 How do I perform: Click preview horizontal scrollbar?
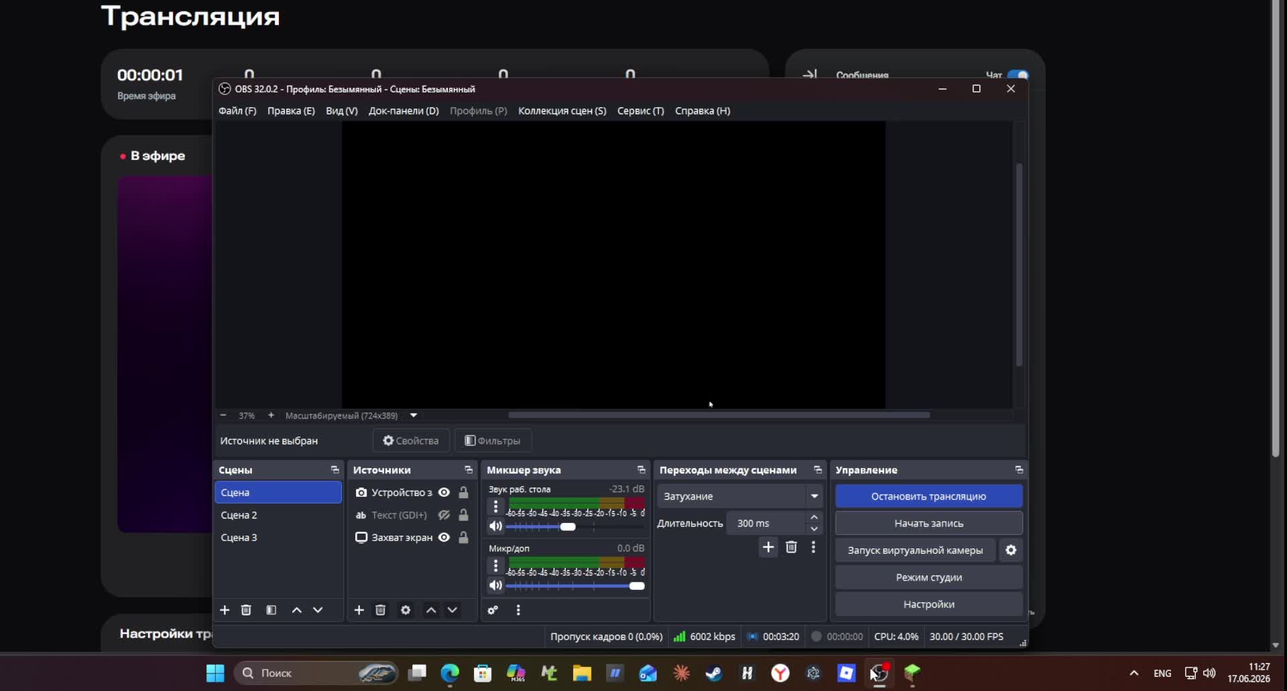pyautogui.click(x=719, y=415)
